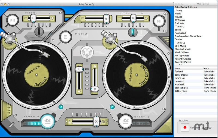Click minus at bottom of left channel fader

[x=79, y=92]
